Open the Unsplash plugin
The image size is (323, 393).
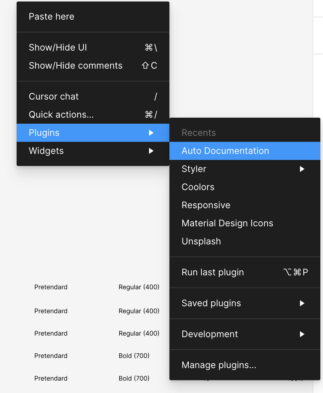201,241
